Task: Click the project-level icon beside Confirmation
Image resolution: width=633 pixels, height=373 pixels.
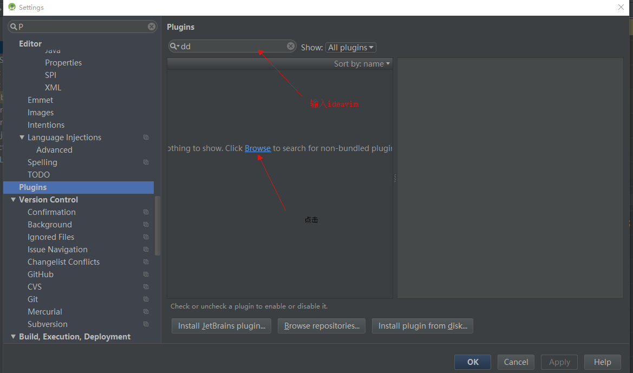Action: coord(146,212)
